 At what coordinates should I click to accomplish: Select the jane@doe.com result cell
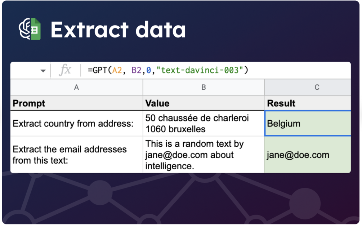307,155
